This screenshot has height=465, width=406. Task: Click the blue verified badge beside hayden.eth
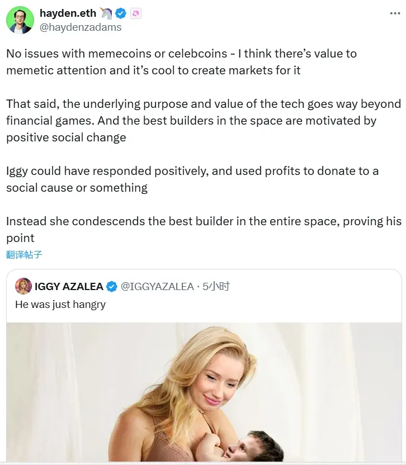click(121, 14)
